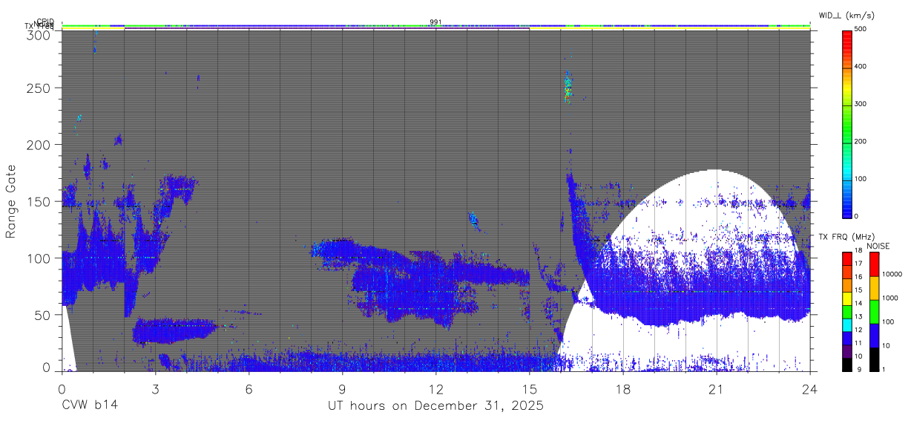Click the '15' hour tick label on x-axis
Viewport: 911px width, 421px height.
[529, 388]
